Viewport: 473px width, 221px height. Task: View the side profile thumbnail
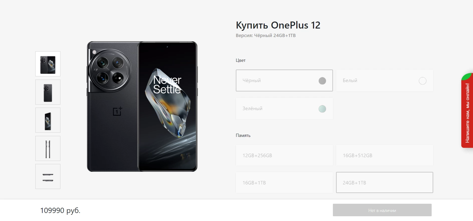(48, 148)
